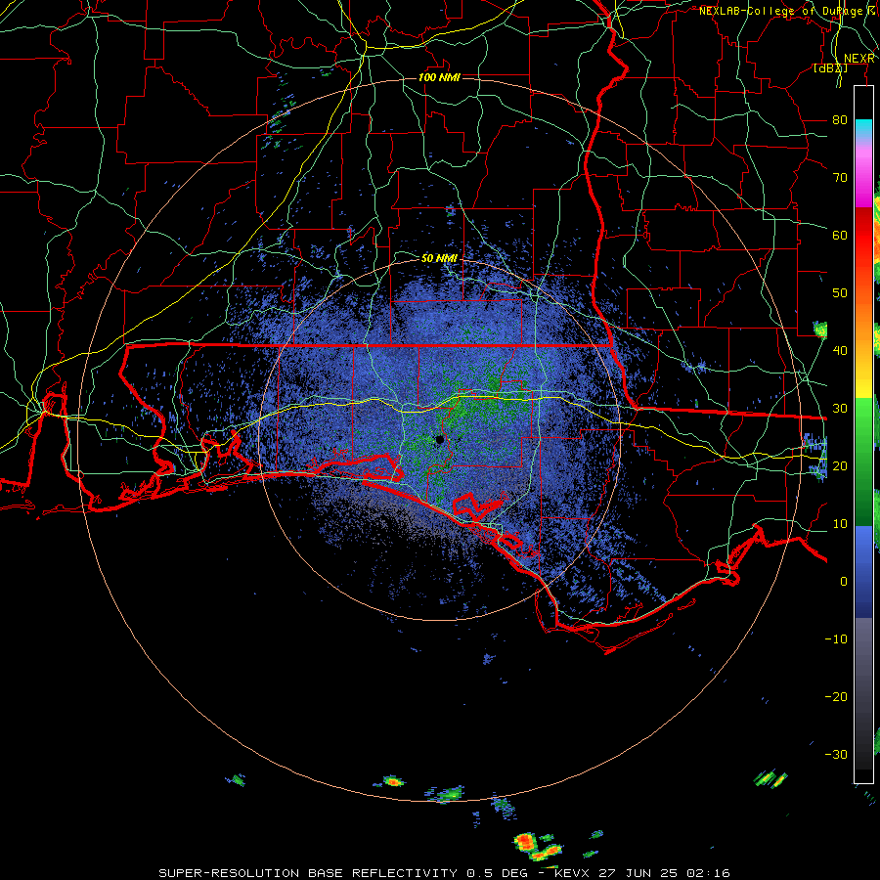Click the 10 value on the dBZ scale

(840, 524)
